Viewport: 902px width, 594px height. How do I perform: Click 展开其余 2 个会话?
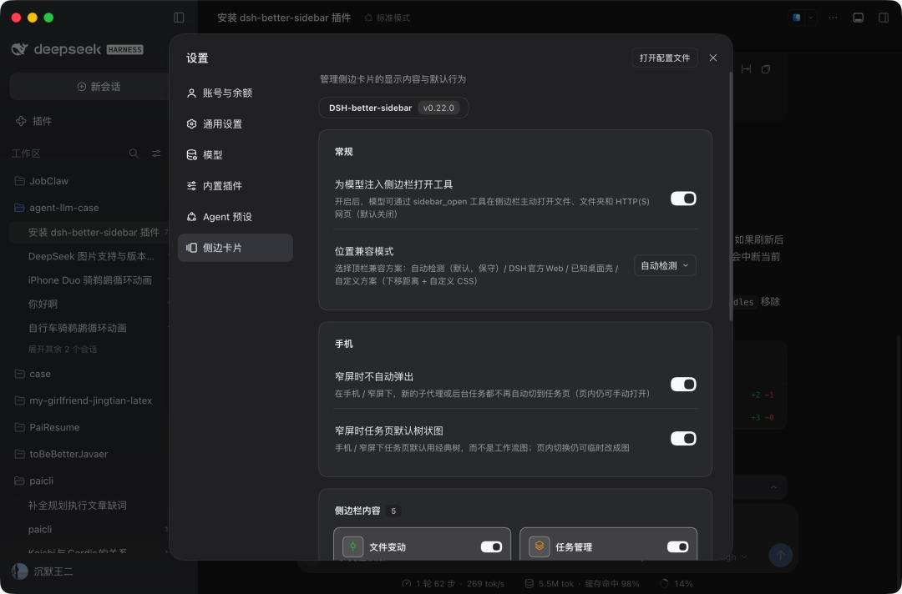pos(63,350)
